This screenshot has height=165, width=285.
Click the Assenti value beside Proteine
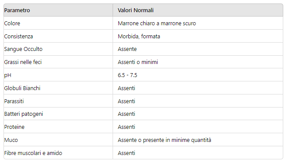(127, 127)
